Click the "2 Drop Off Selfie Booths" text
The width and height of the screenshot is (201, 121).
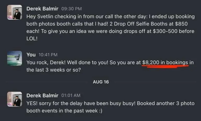pyautogui.click(x=138, y=24)
